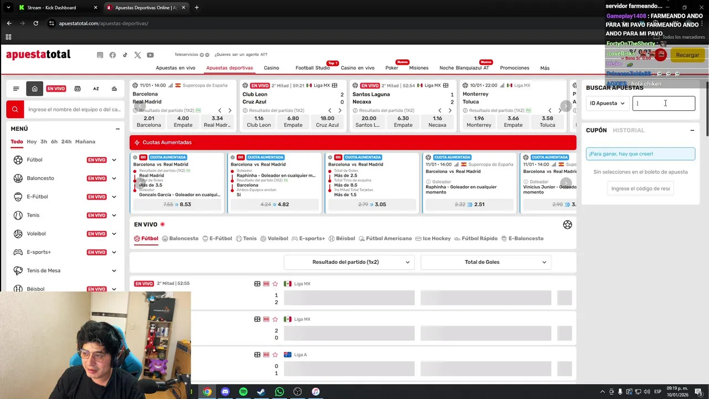
Task: Open WhatsApp from the taskbar
Action: (279, 392)
